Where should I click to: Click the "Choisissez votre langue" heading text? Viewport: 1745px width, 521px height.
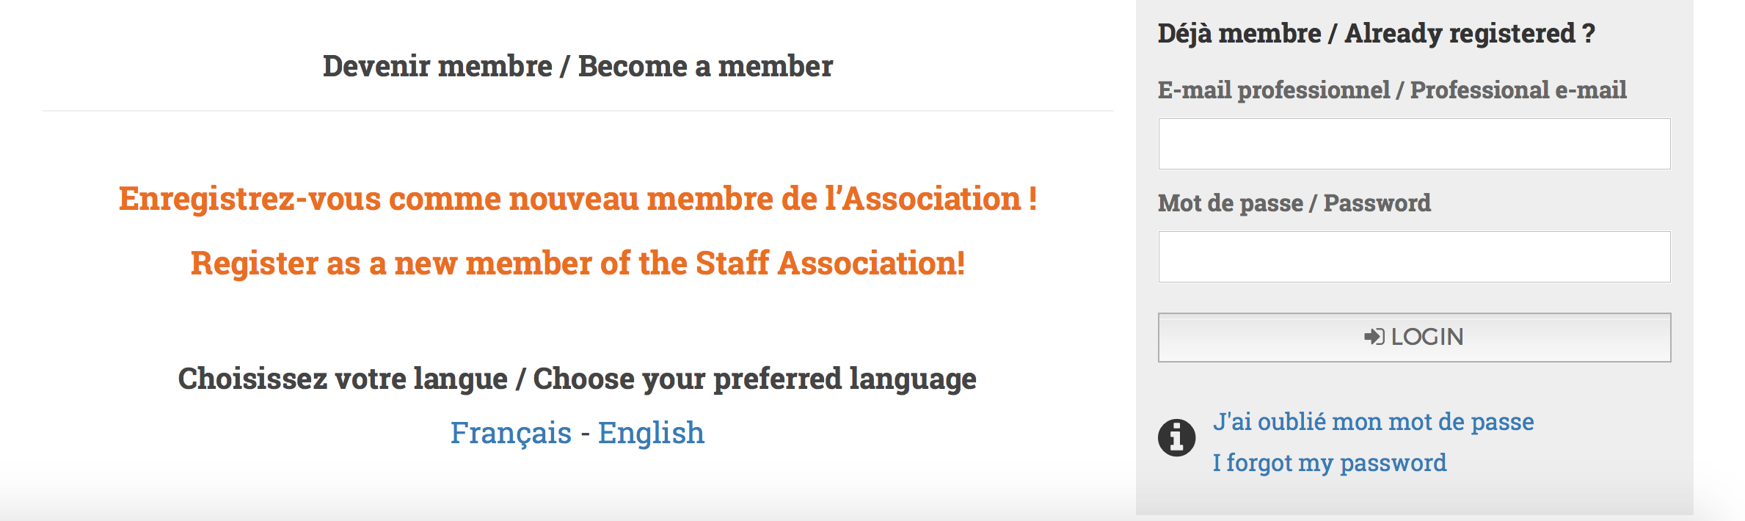point(343,379)
